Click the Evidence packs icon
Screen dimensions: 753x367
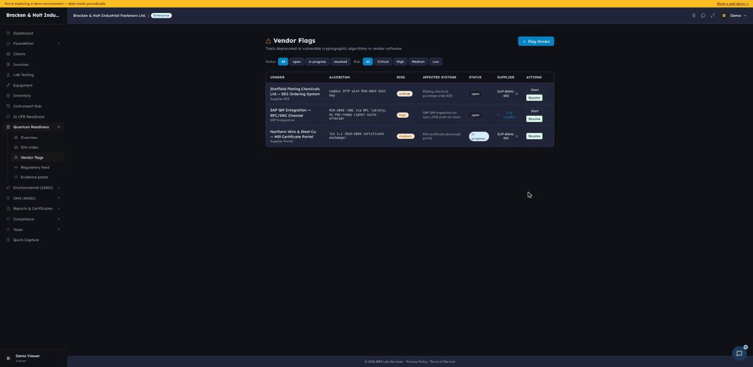click(x=16, y=177)
